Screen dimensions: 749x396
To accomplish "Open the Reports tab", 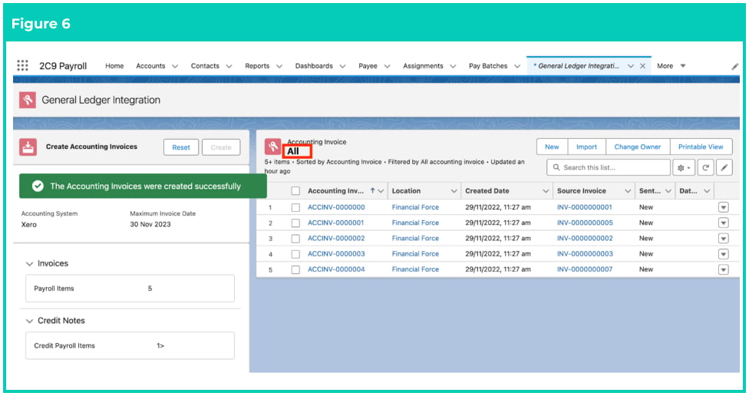I will [x=257, y=66].
